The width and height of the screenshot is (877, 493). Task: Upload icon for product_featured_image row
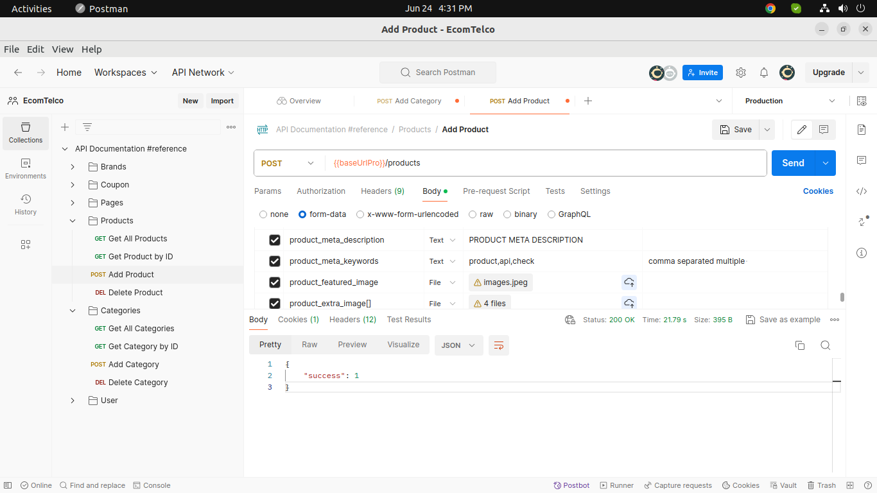tap(629, 282)
